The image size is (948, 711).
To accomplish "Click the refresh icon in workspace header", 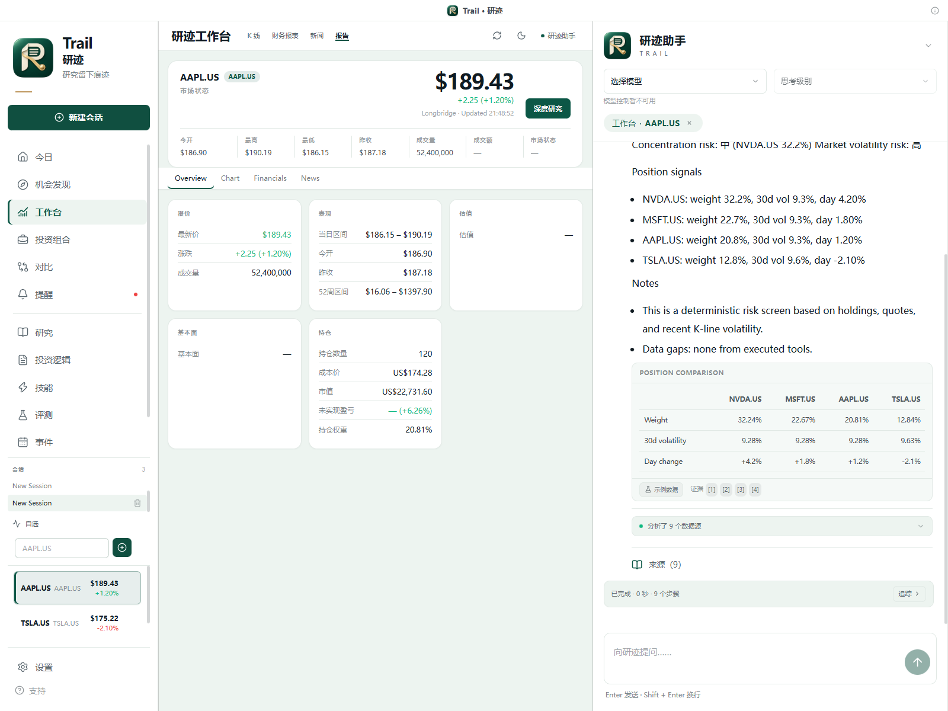I will click(497, 36).
